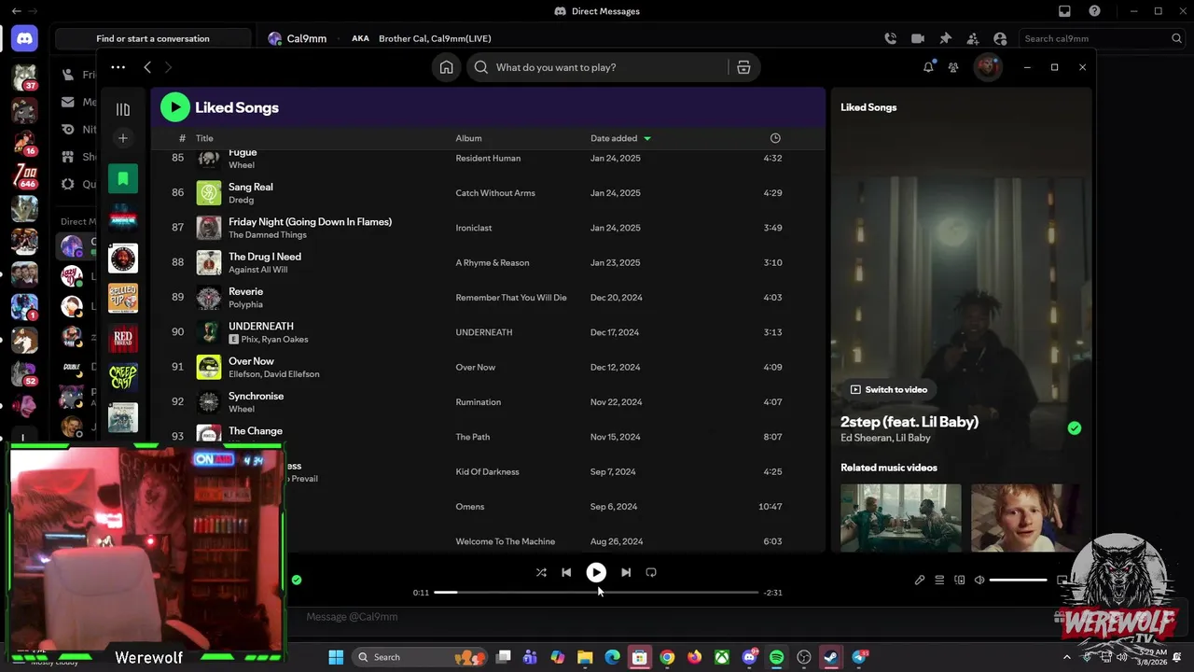1194x672 pixels.
Task: Toggle Discord user profile panel
Action: pos(1000,38)
